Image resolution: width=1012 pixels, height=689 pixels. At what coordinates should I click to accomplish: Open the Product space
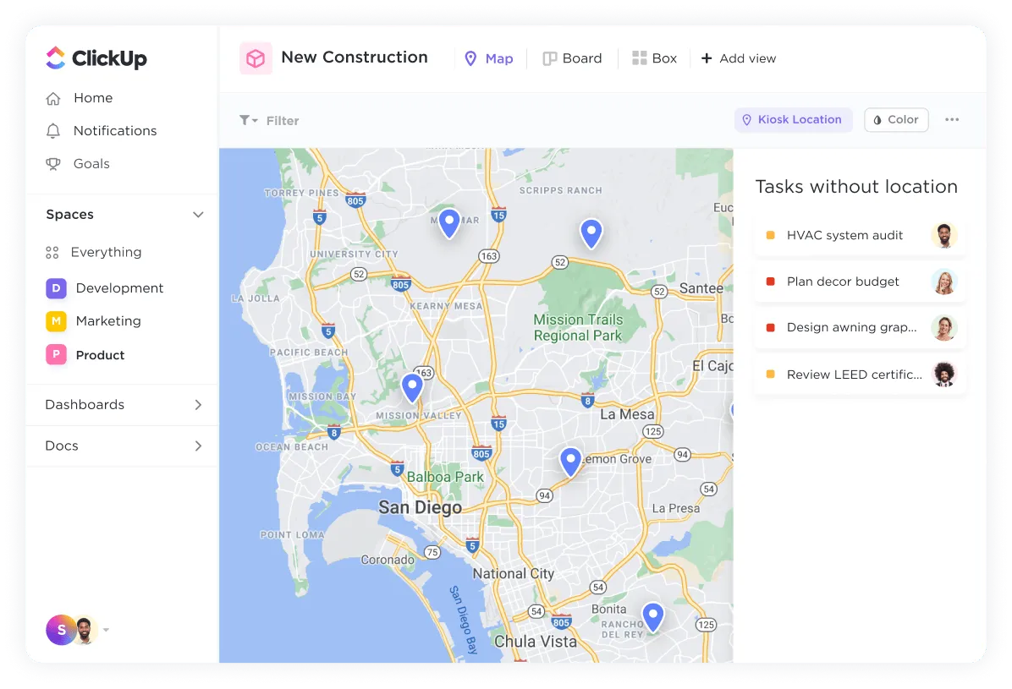pos(100,355)
